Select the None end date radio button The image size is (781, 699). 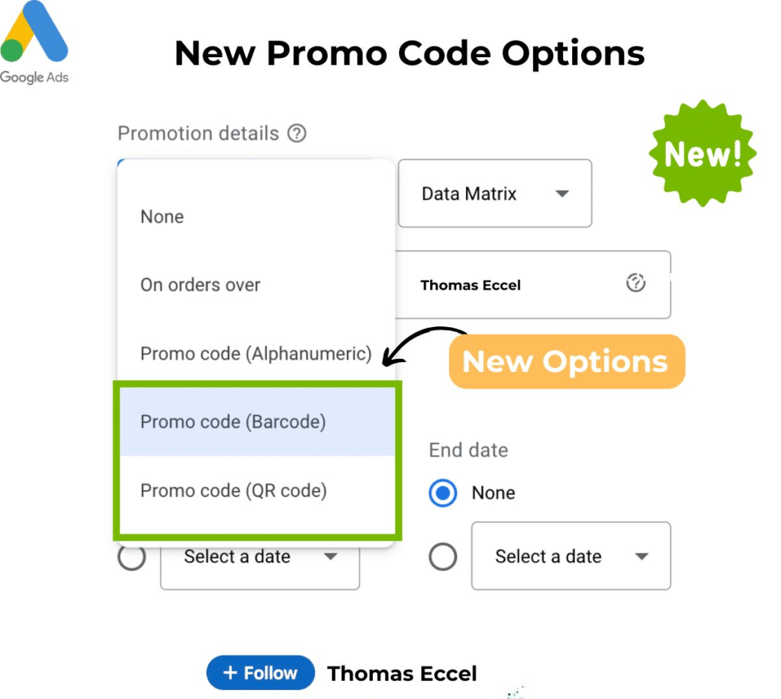pyautogui.click(x=443, y=493)
